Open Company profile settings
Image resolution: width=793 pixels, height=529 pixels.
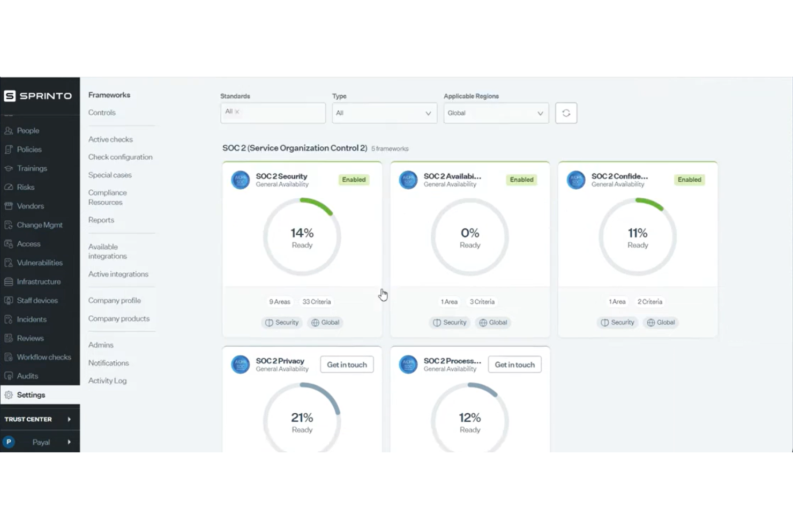click(x=115, y=301)
